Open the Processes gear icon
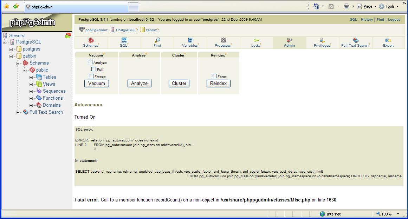This screenshot has height=219, width=408. 223,40
